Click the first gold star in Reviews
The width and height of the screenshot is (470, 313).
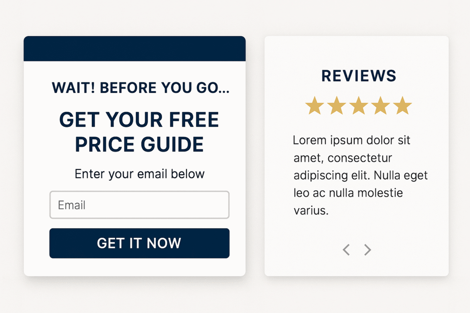point(314,105)
